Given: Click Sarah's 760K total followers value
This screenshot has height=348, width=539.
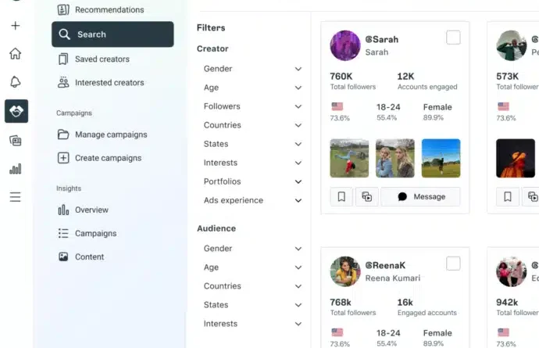Looking at the screenshot, I should (x=341, y=76).
